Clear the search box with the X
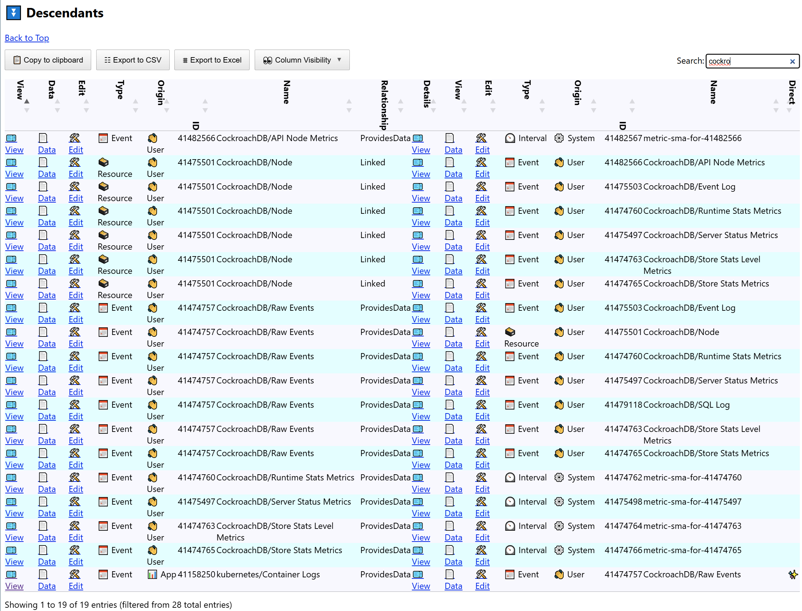 click(x=792, y=61)
